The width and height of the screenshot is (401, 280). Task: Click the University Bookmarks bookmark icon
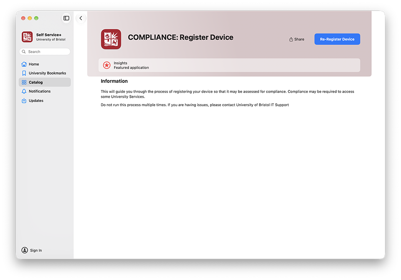coord(24,73)
